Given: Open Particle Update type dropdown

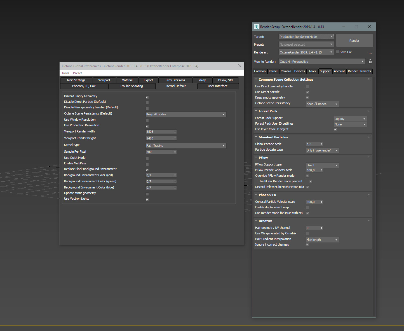Looking at the screenshot, I should click(x=323, y=150).
